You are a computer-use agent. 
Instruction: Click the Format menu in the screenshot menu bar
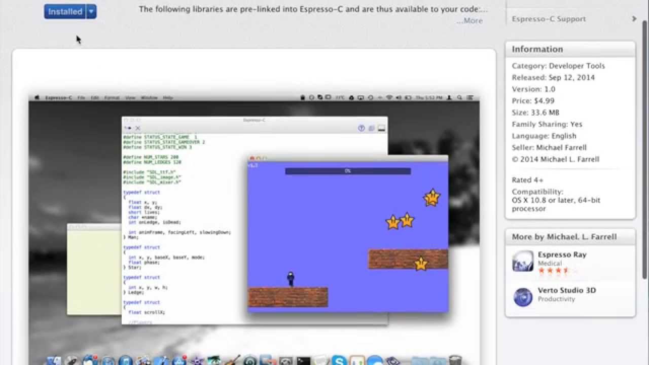[x=112, y=98]
